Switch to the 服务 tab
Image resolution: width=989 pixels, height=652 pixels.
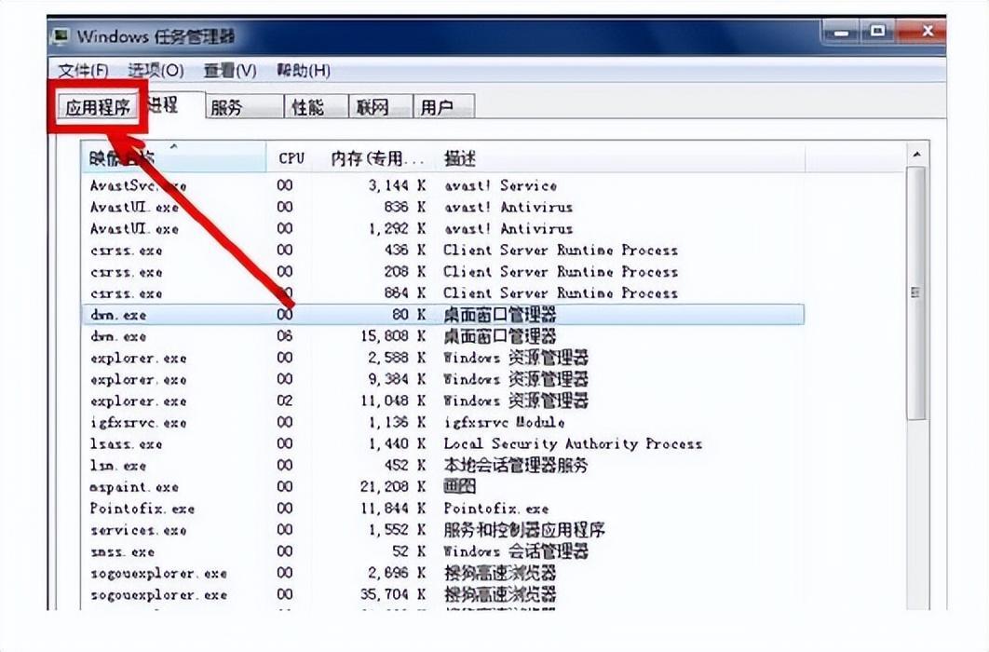226,107
